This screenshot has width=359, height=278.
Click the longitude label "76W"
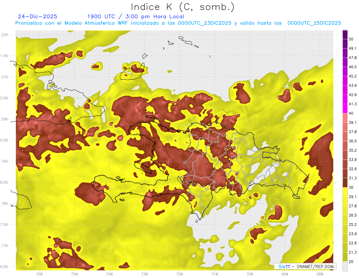(x=39, y=274)
